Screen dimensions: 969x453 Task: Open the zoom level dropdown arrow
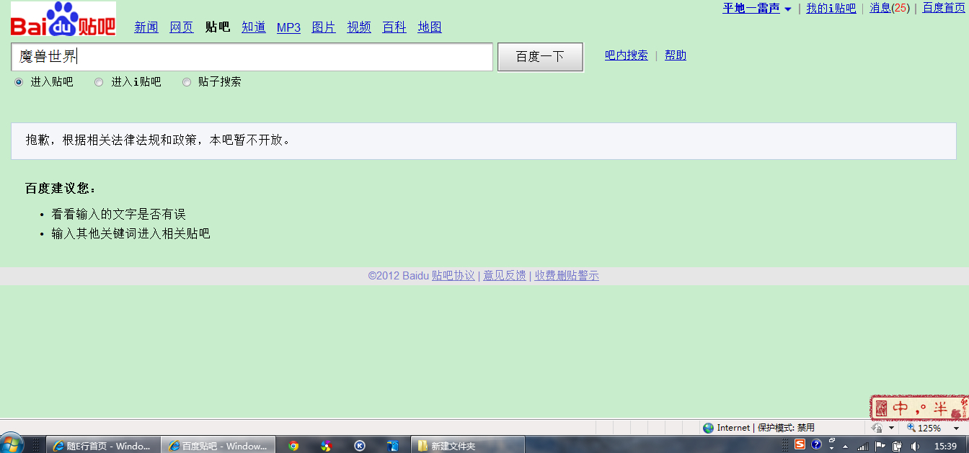pos(956,429)
